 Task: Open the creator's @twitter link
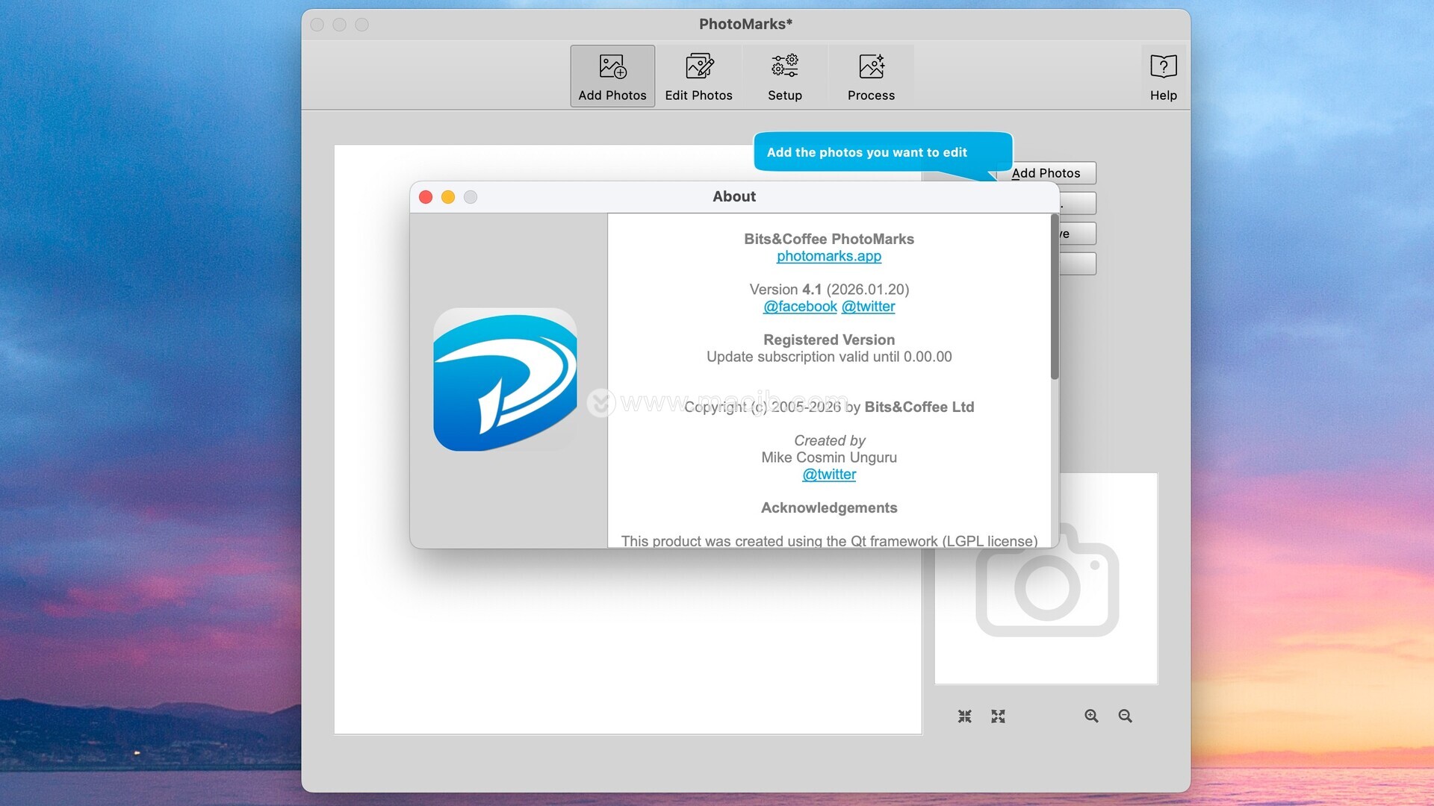pos(828,475)
